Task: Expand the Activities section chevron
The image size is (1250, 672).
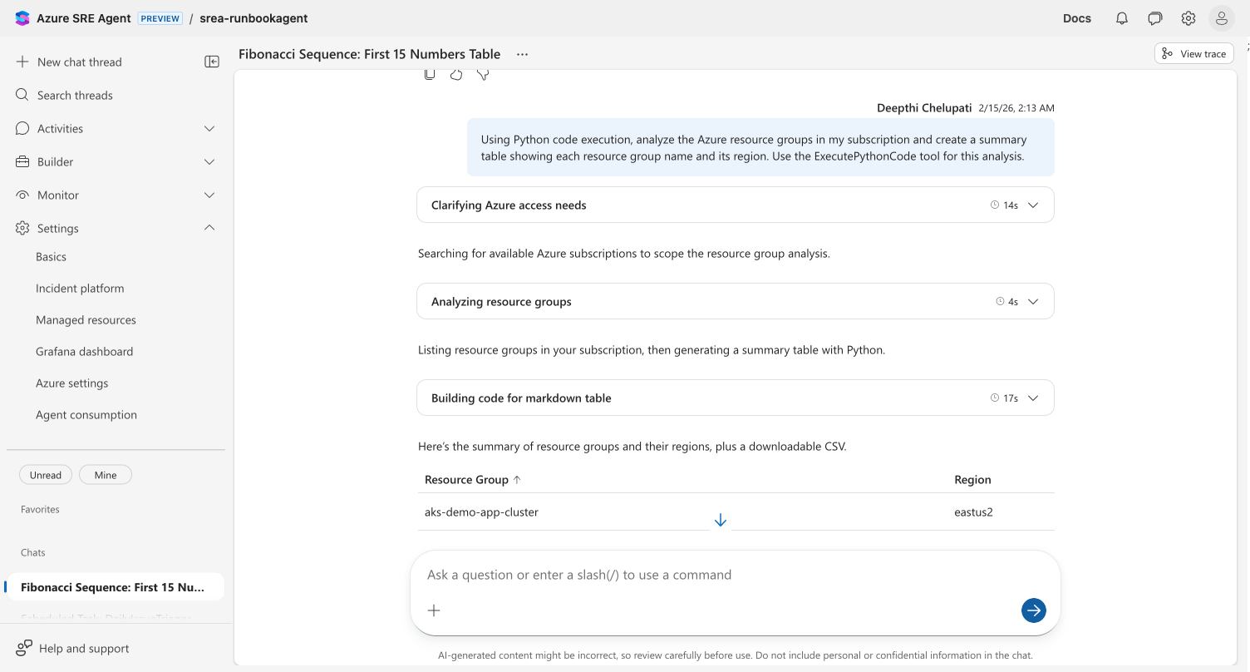Action: [x=209, y=128]
